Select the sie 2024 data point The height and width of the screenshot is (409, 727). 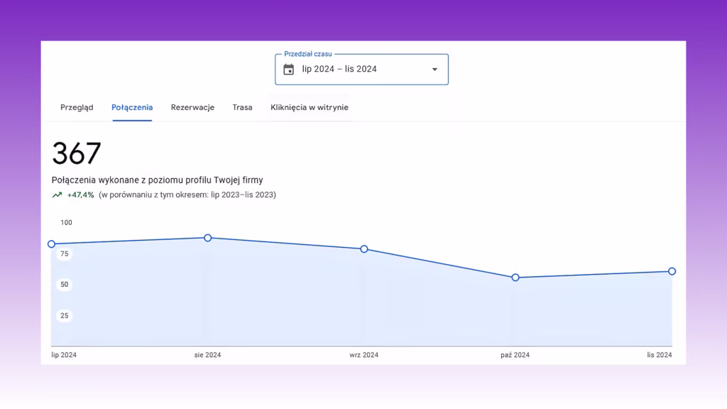[x=208, y=238]
